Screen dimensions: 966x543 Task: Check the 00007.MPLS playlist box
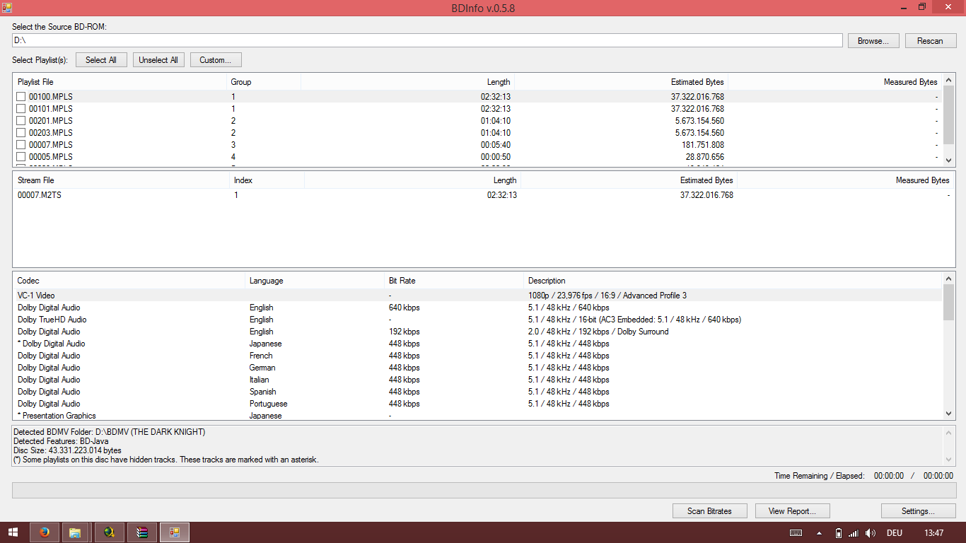(21, 145)
